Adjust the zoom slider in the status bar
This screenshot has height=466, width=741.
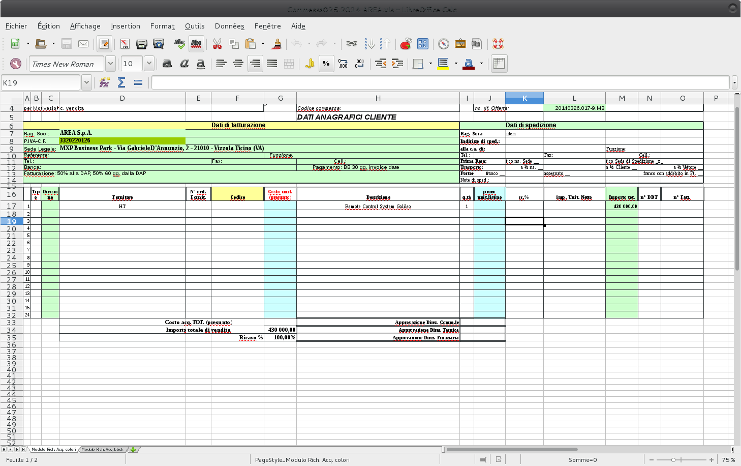click(x=673, y=460)
